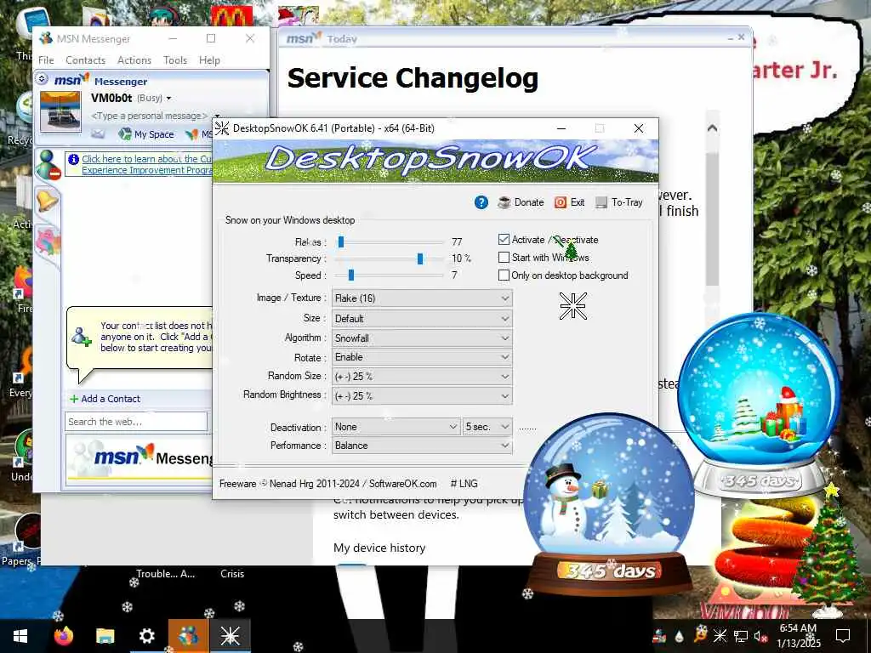Click the muted speaker volume tray icon
Viewport: 871px width, 653px height.
click(761, 636)
